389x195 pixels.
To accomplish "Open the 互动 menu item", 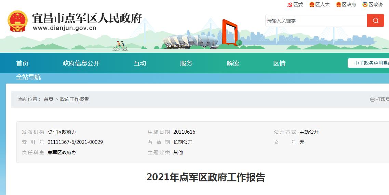I will pos(140,63).
